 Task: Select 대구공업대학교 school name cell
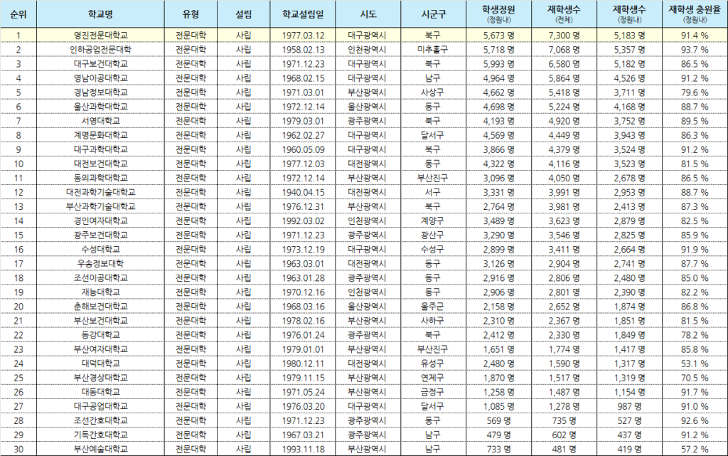[x=101, y=406]
